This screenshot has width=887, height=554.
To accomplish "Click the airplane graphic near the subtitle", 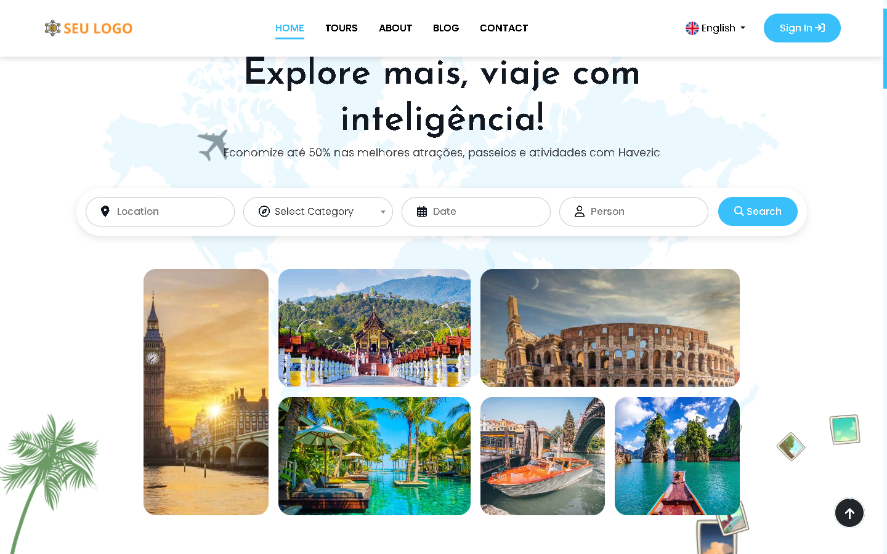I will (213, 145).
